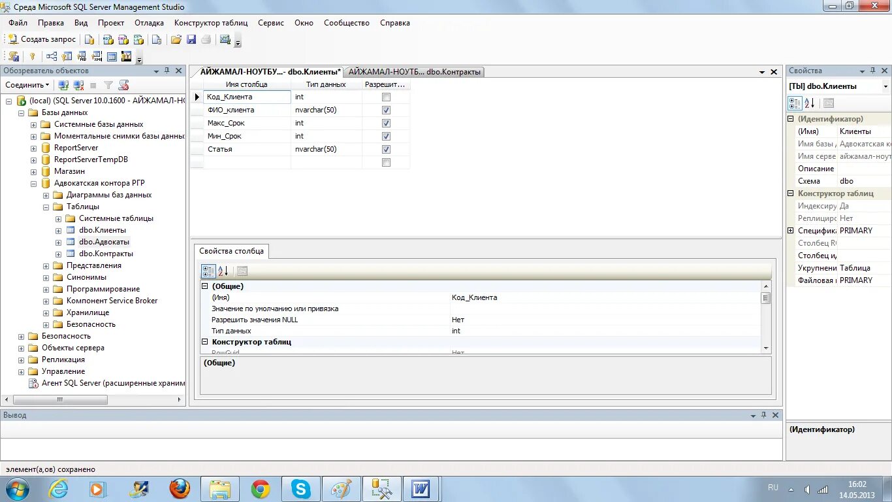Screen dimensions: 892x502
Task: Open a file with folder icon
Action: 176,39
